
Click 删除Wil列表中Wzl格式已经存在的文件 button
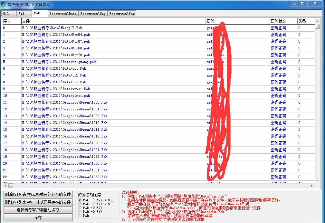(38, 195)
